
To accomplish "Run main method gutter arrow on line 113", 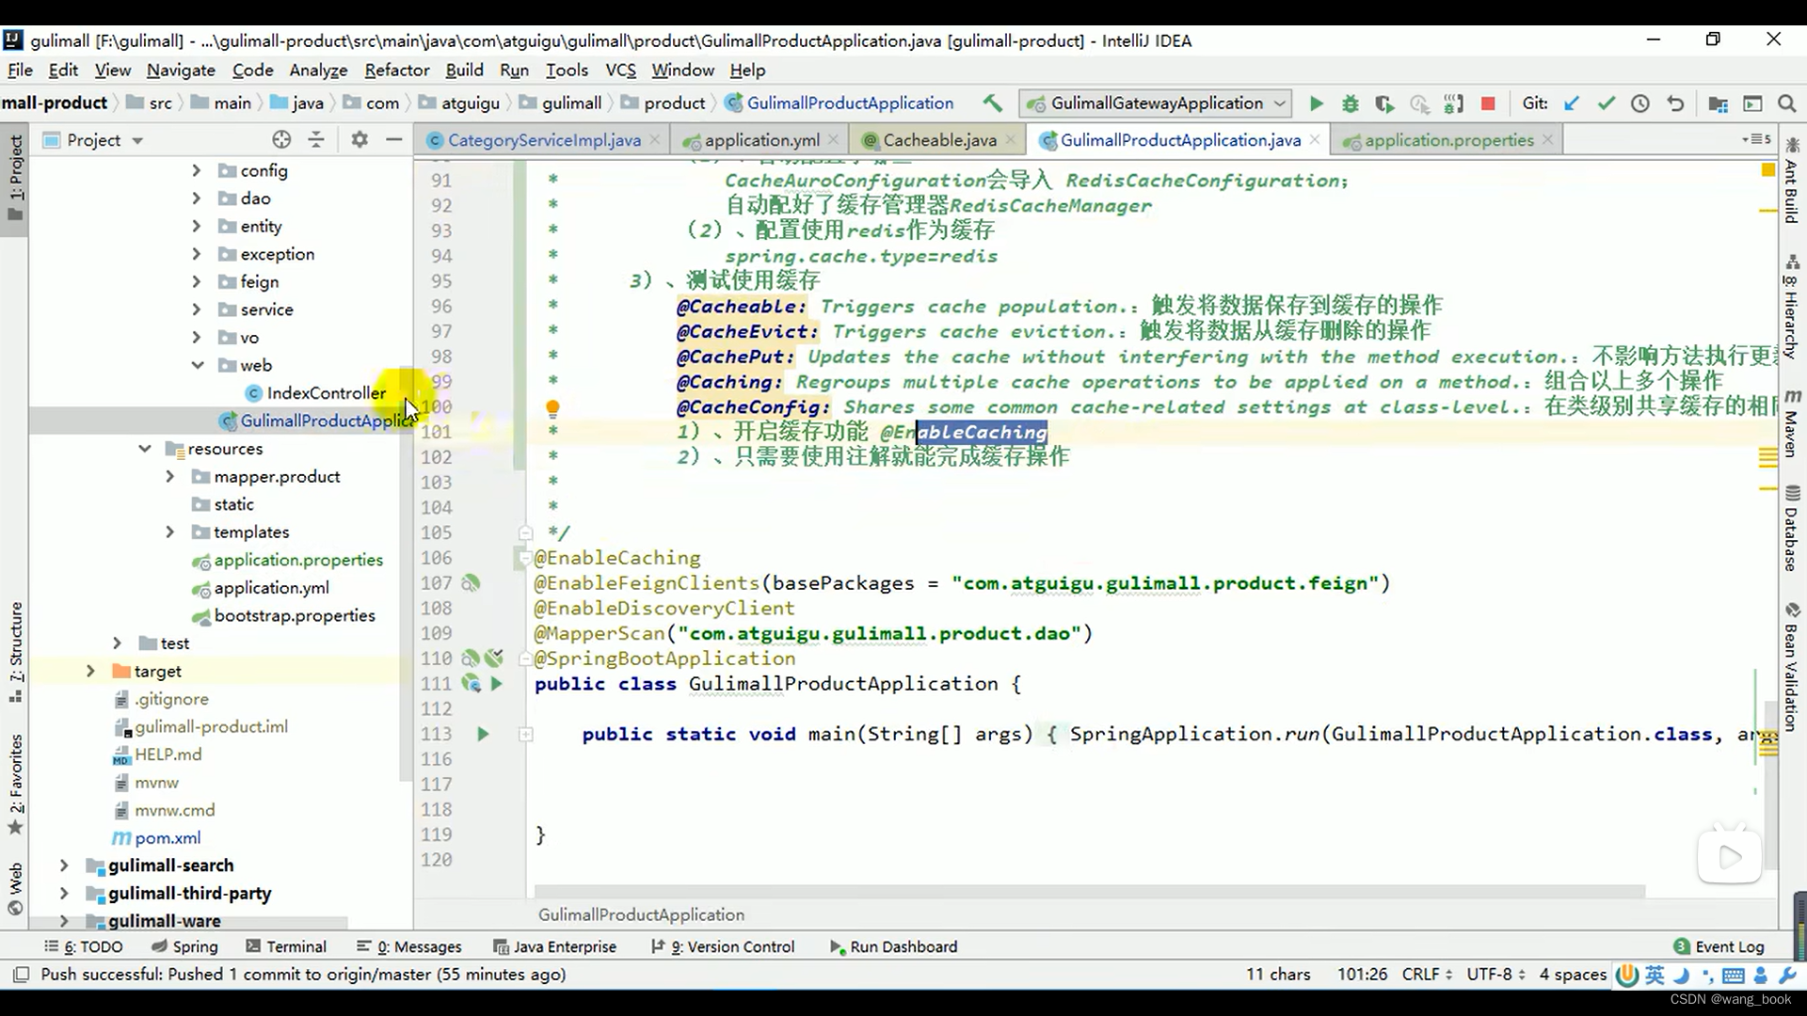I will 483,734.
